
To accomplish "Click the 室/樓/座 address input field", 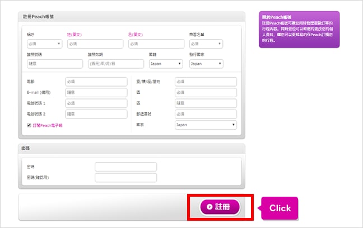I will coord(206,82).
